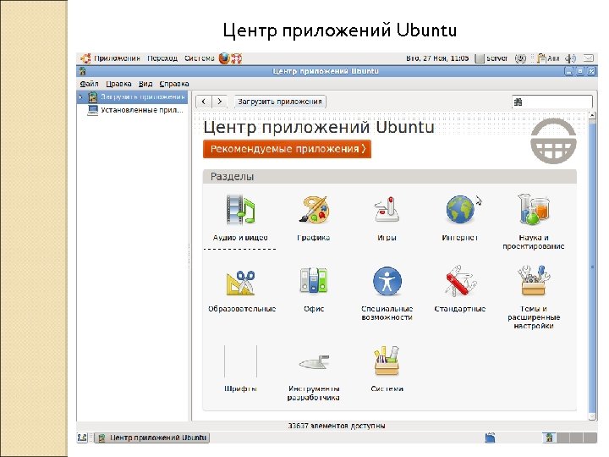Image resolution: width=609 pixels, height=457 pixels.
Task: Click the search input field
Action: pyautogui.click(x=552, y=102)
